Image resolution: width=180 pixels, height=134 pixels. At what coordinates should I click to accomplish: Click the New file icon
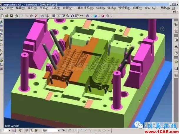click(2, 16)
